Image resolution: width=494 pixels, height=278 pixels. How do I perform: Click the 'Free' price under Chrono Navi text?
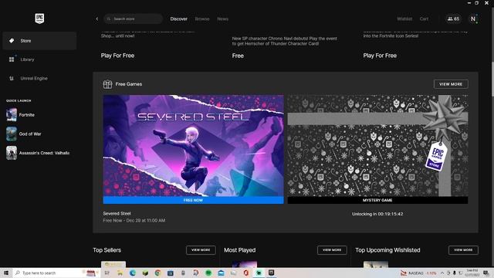[238, 56]
